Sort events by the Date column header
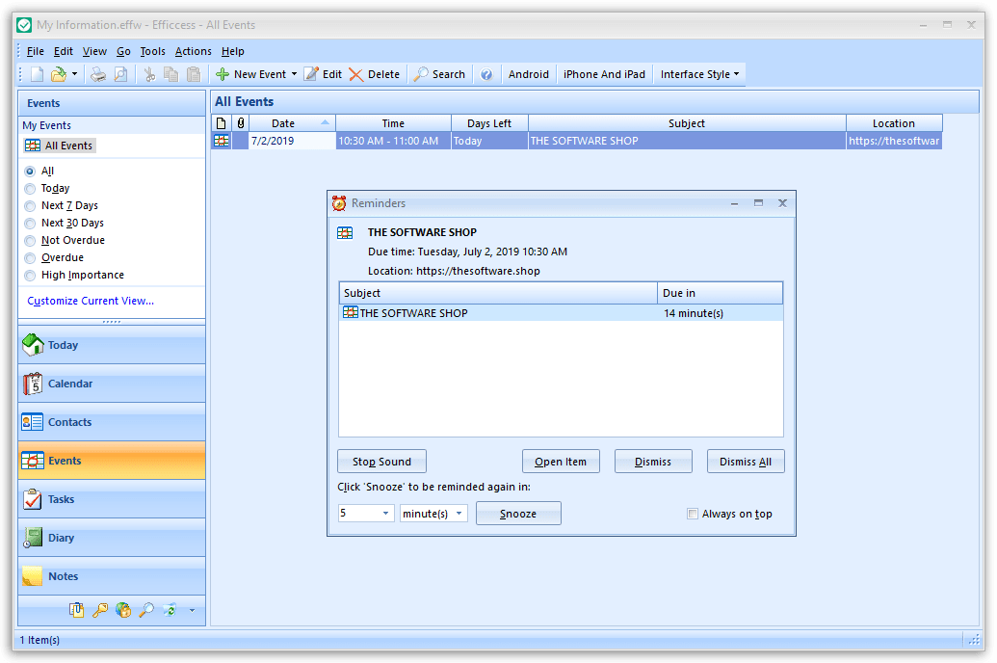The image size is (997, 663). tap(283, 123)
